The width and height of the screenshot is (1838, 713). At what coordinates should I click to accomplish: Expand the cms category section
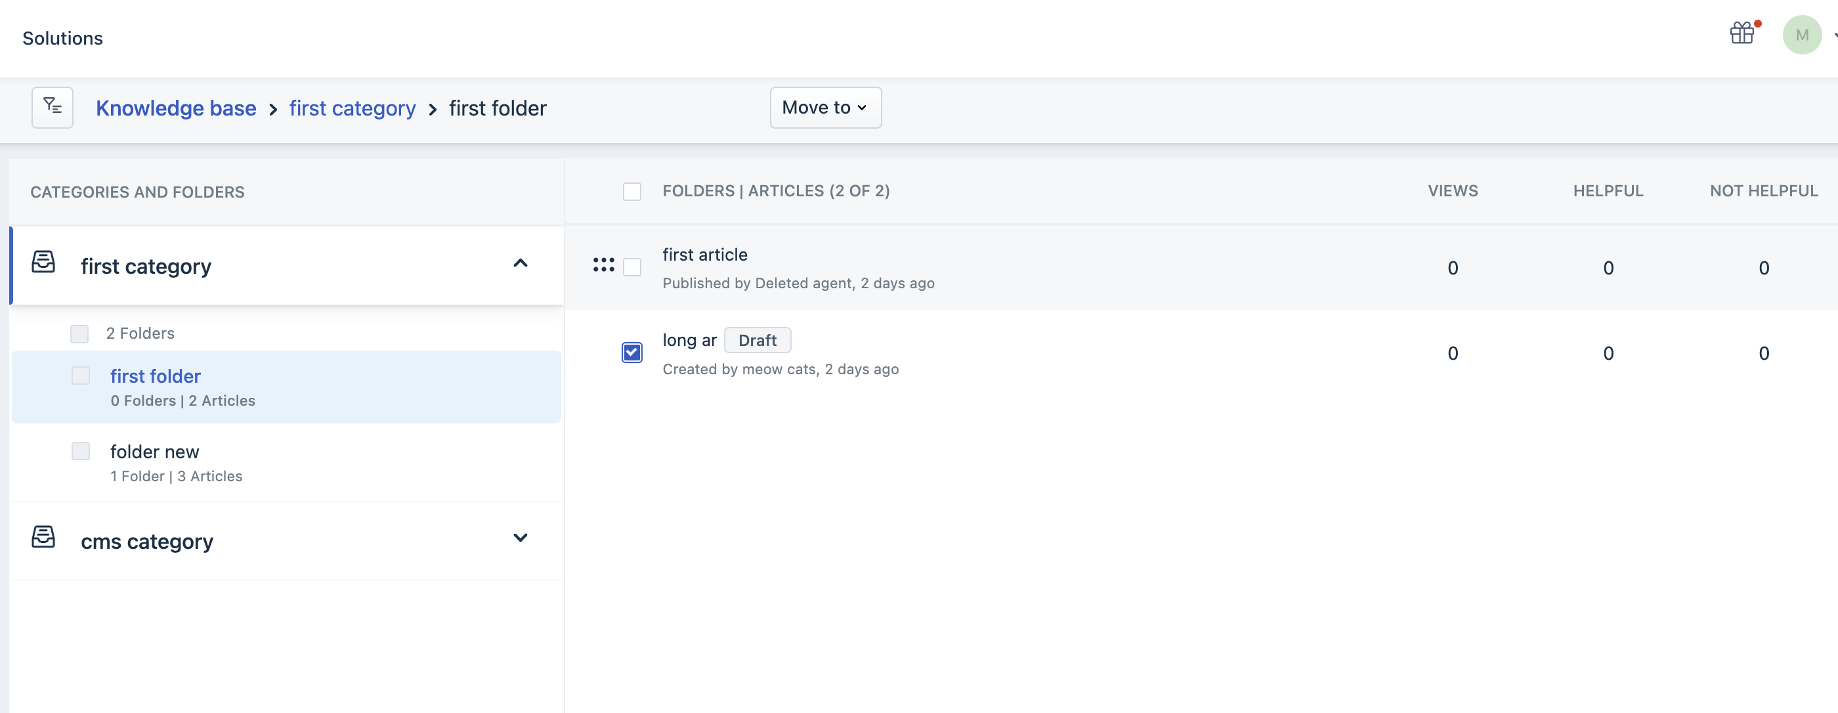[x=520, y=538]
